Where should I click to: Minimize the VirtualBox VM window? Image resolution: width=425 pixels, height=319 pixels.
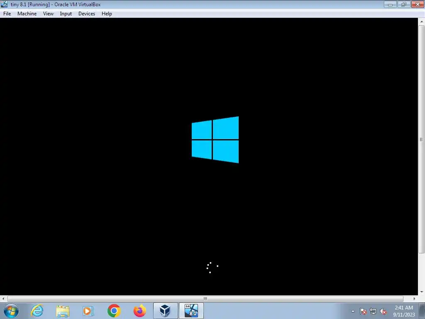390,4
